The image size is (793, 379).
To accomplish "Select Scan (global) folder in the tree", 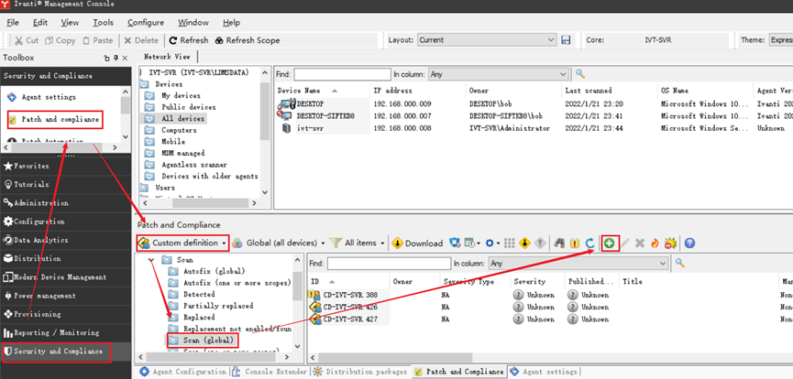I will (205, 340).
